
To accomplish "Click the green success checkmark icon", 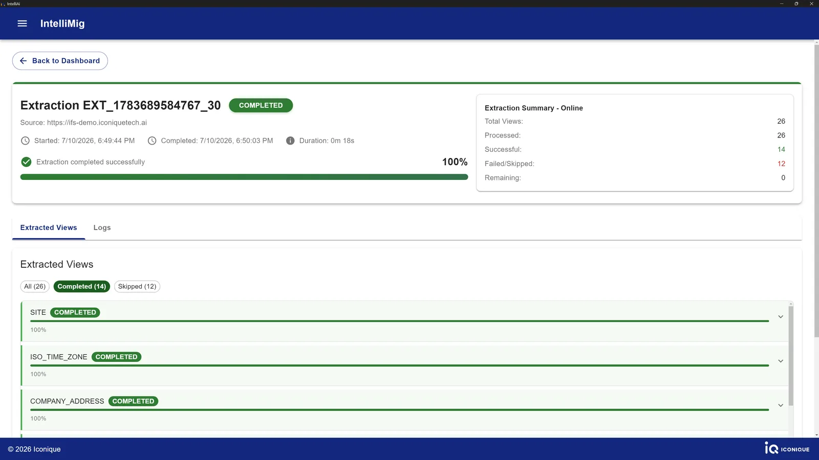I will tap(27, 162).
